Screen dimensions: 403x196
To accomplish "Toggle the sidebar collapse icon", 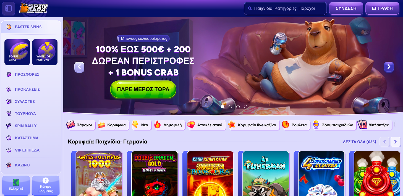I will pos(9,8).
